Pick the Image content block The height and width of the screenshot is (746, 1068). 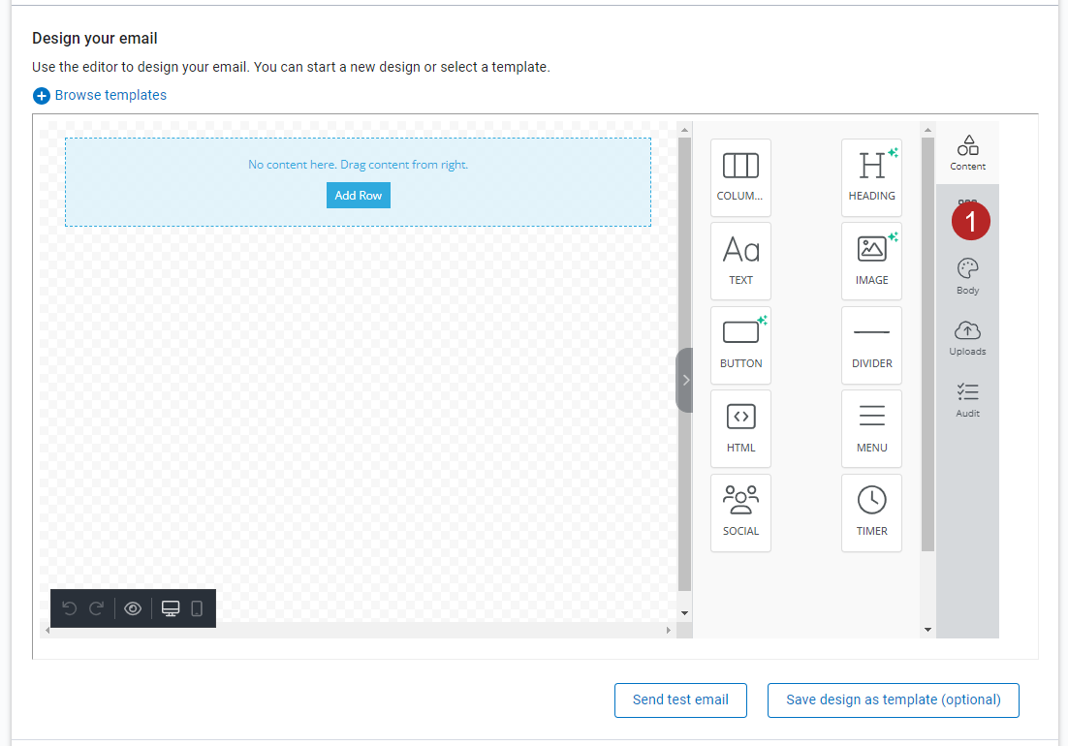(871, 261)
